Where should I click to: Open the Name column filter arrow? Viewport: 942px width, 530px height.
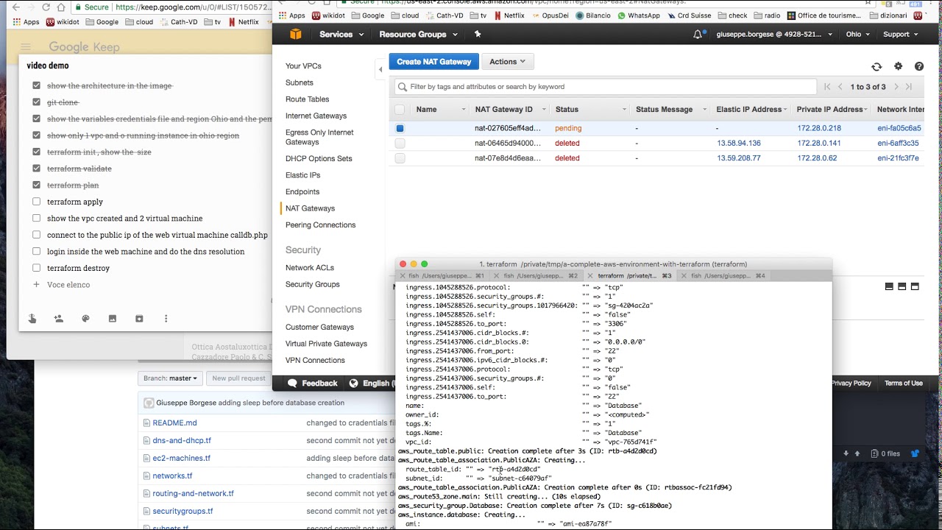464,110
